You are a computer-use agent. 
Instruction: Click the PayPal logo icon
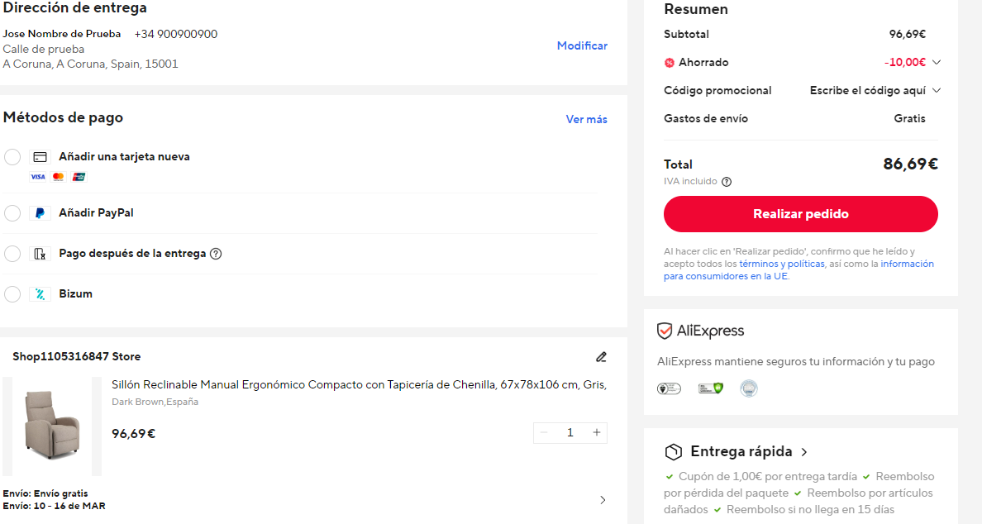tap(40, 213)
